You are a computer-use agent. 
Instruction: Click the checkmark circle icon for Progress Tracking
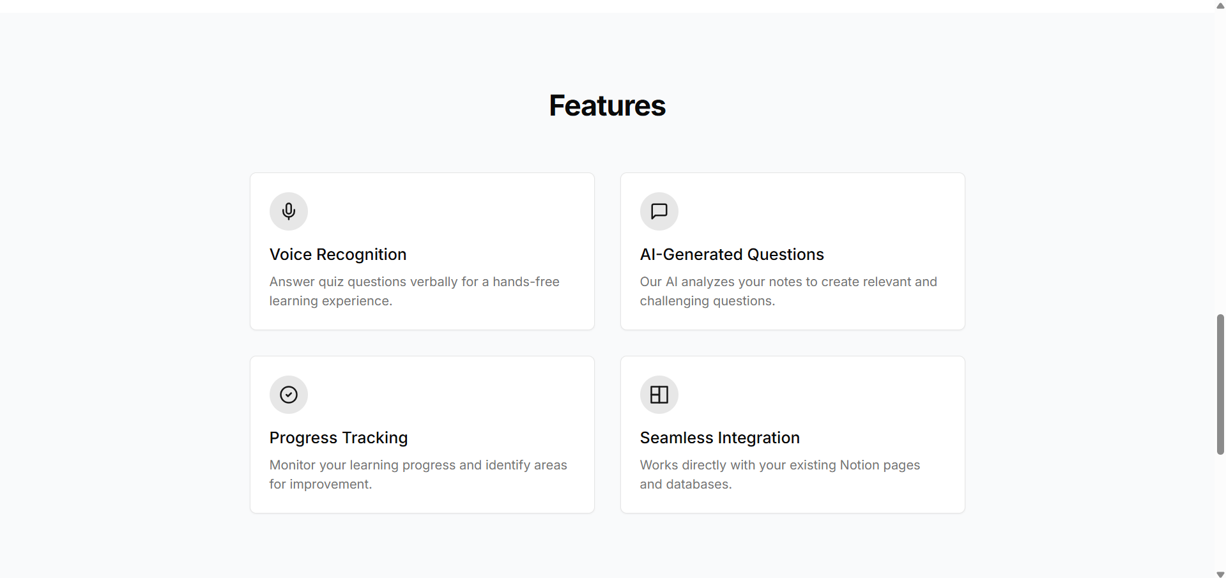point(289,395)
